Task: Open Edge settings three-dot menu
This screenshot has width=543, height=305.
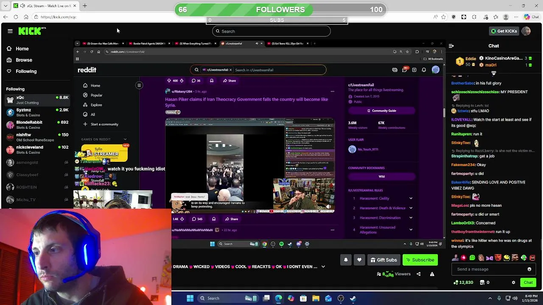Action: (x=516, y=17)
